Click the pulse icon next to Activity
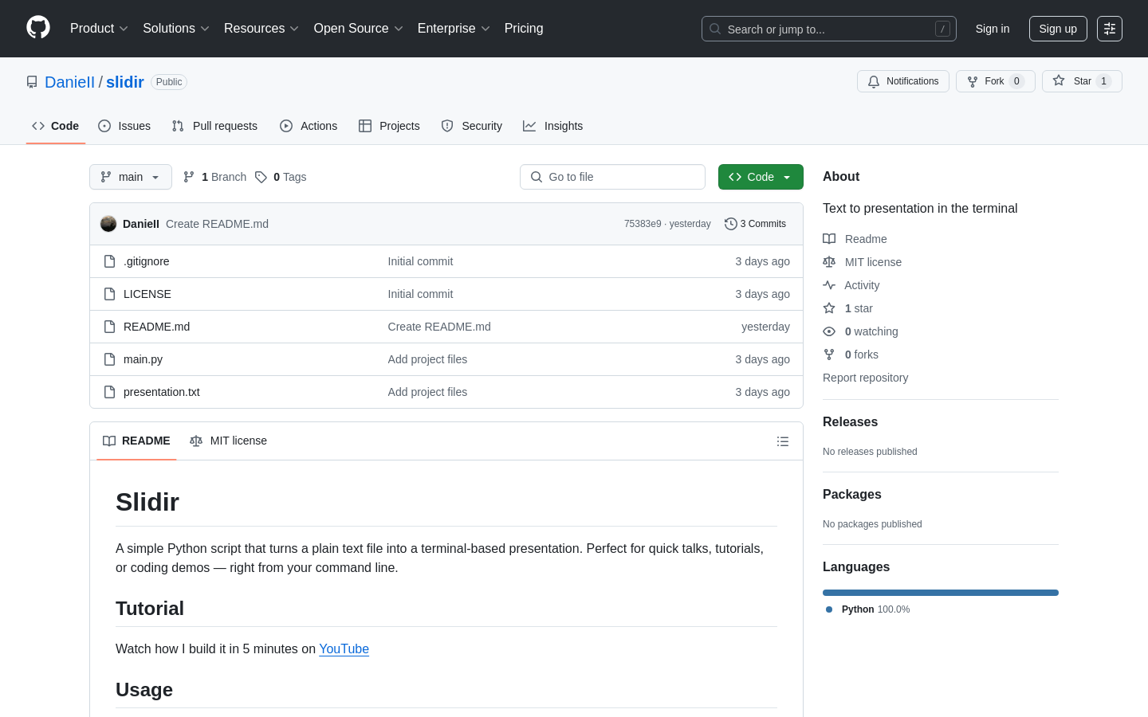 tap(829, 285)
